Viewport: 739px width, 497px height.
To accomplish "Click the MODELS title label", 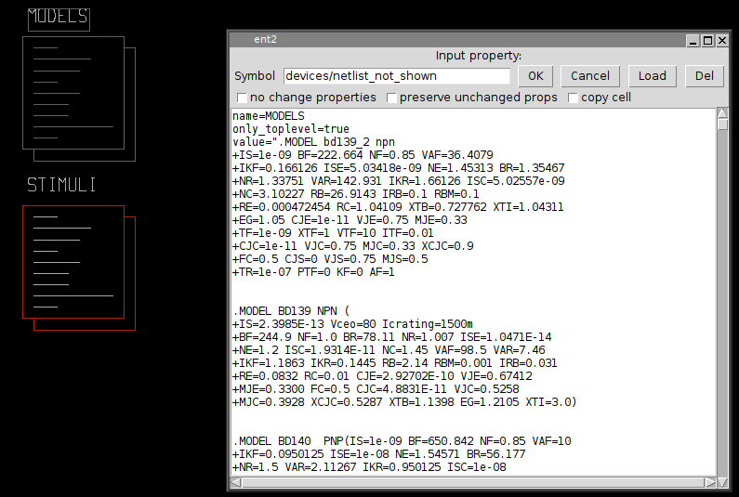I will coord(58,17).
